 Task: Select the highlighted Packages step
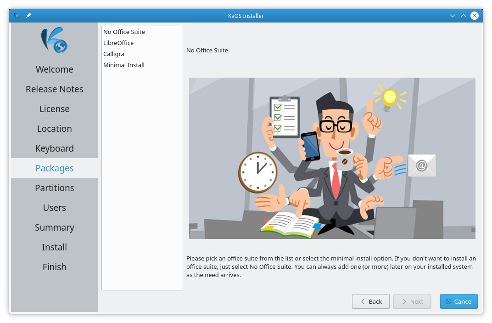(x=54, y=168)
